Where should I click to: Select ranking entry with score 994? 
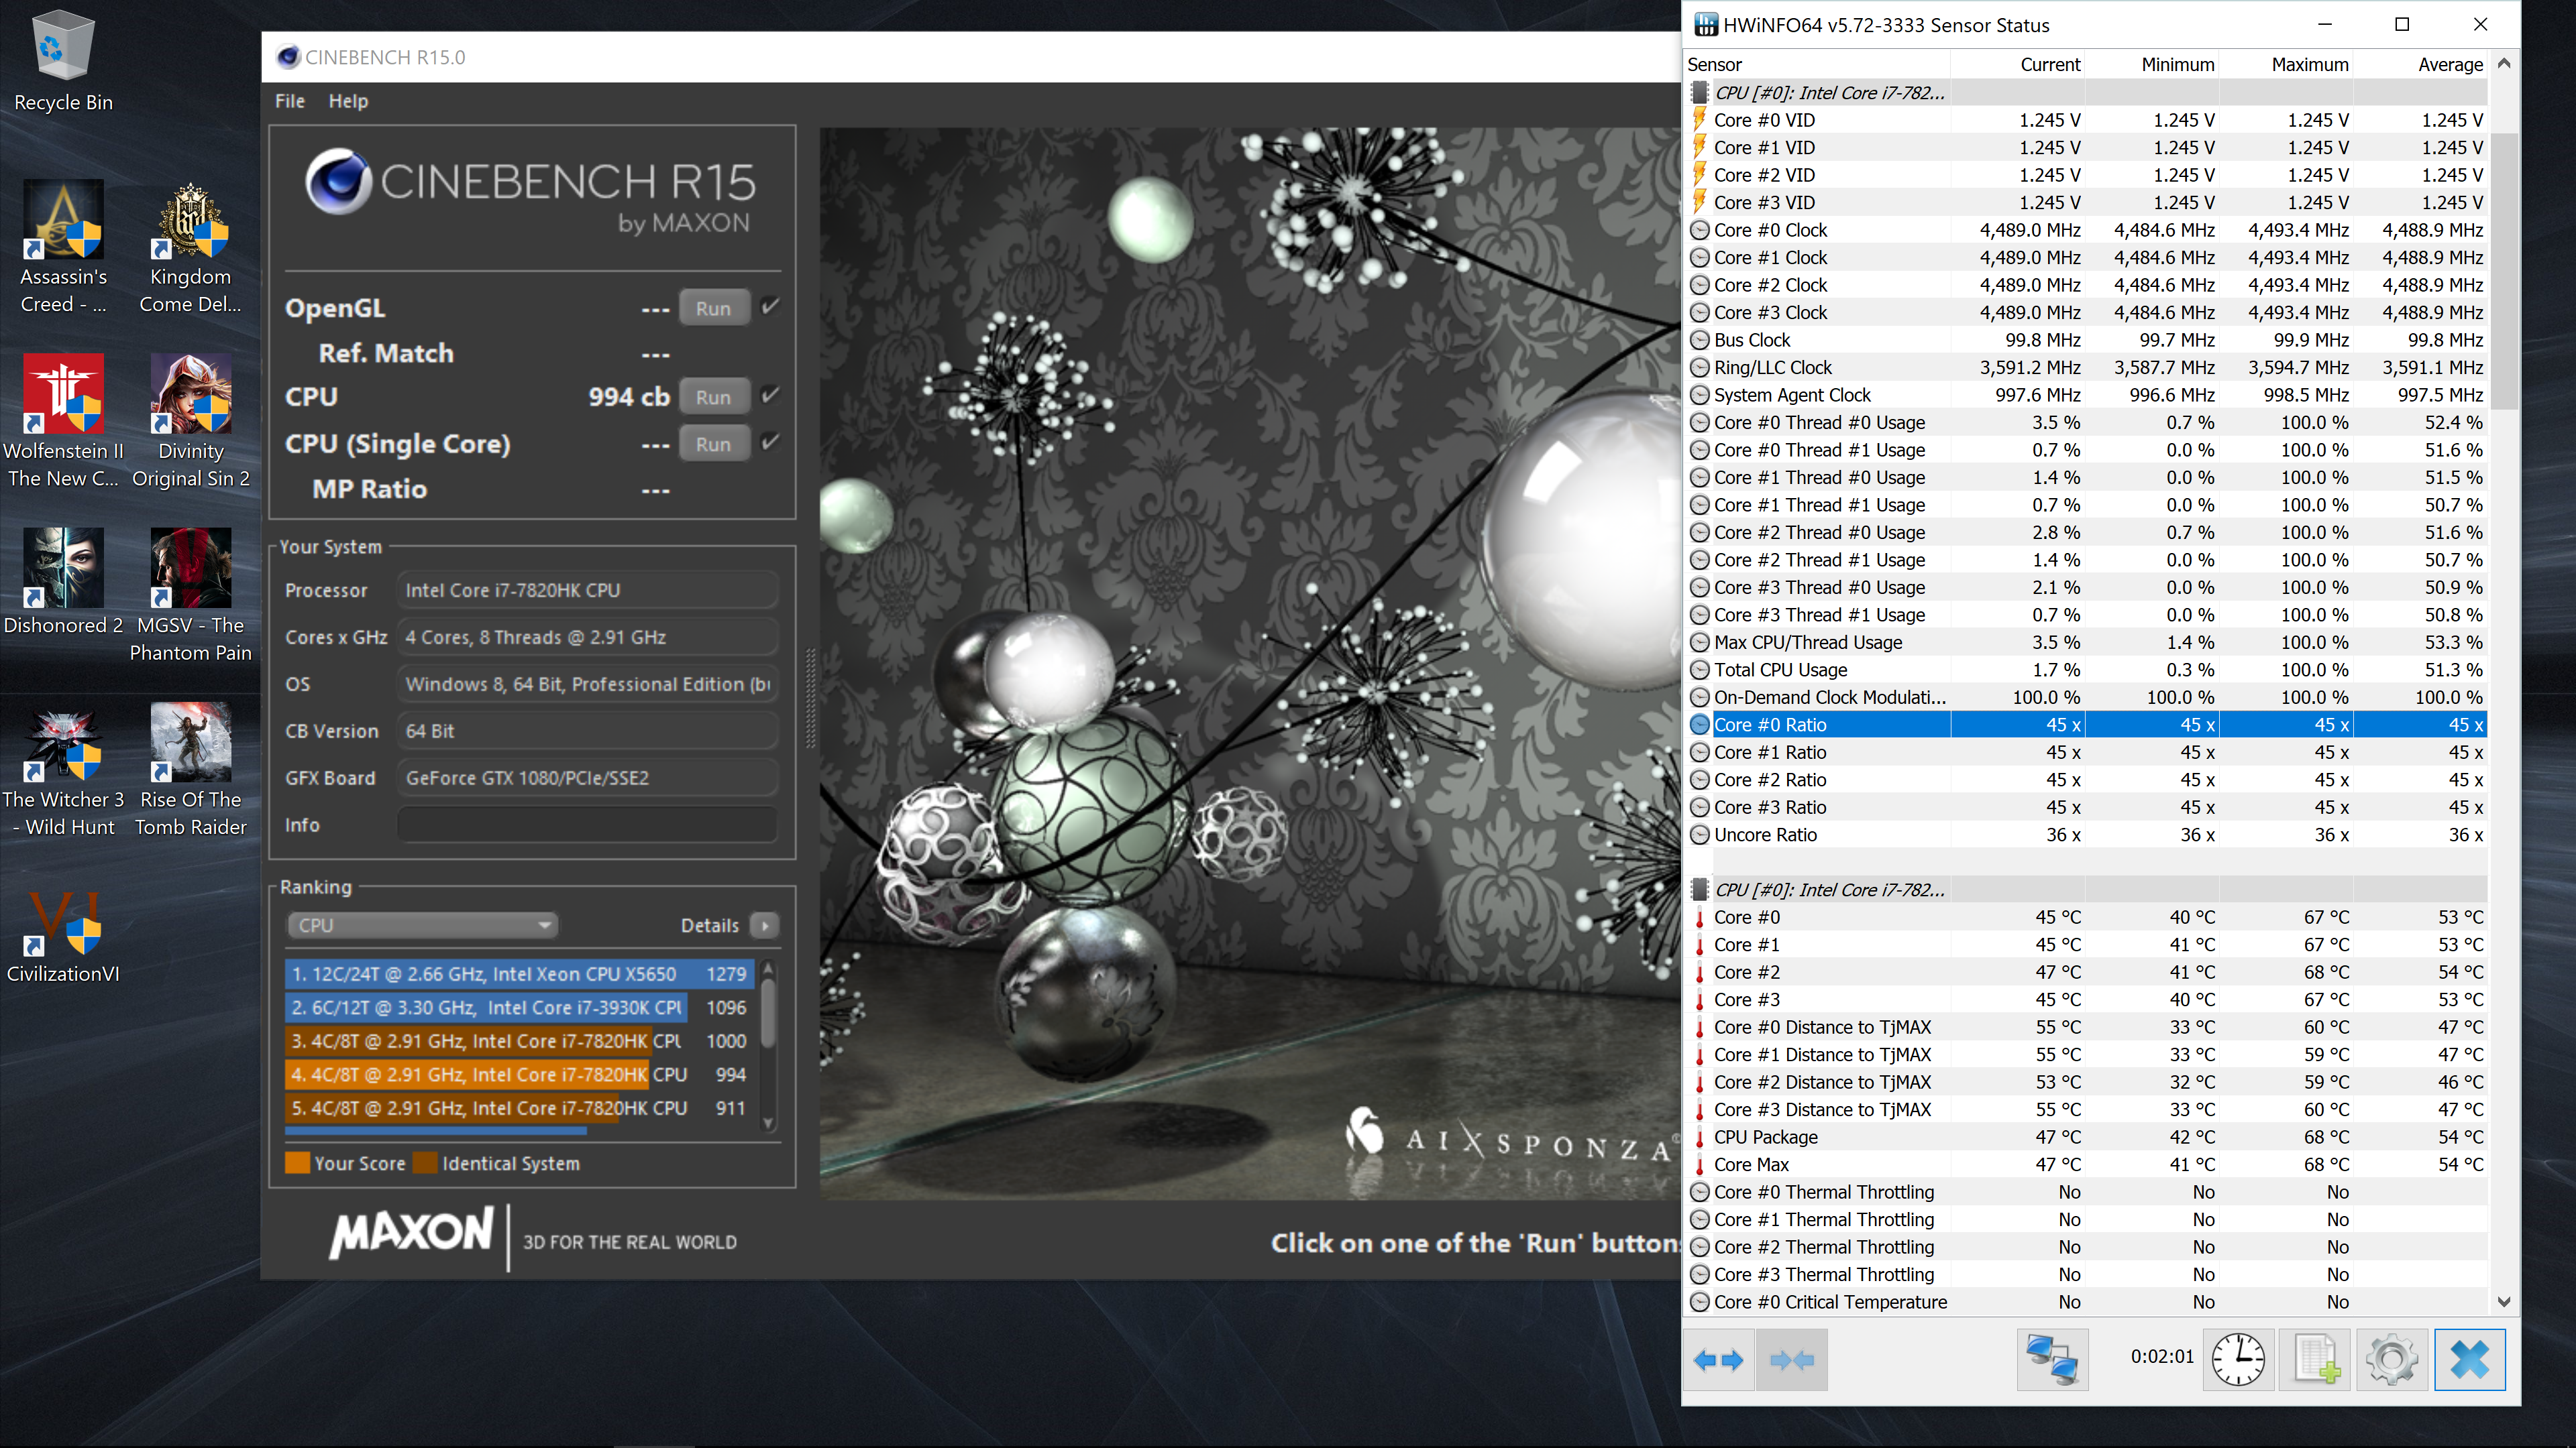pyautogui.click(x=519, y=1074)
